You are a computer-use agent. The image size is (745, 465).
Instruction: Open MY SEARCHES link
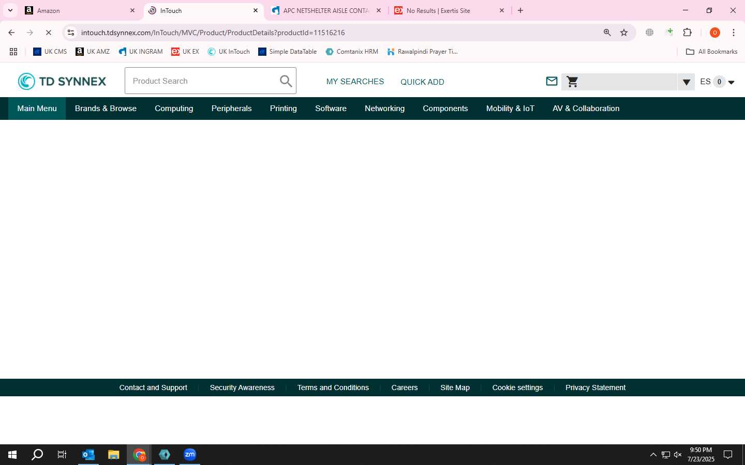355,82
